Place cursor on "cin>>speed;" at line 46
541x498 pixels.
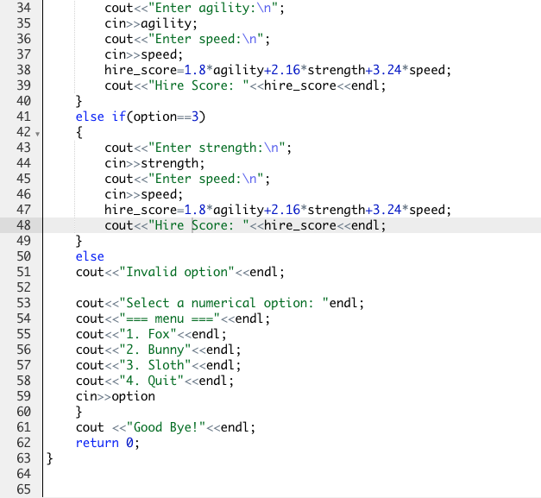pyautogui.click(x=143, y=194)
